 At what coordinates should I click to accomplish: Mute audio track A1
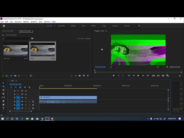click(x=26, y=101)
